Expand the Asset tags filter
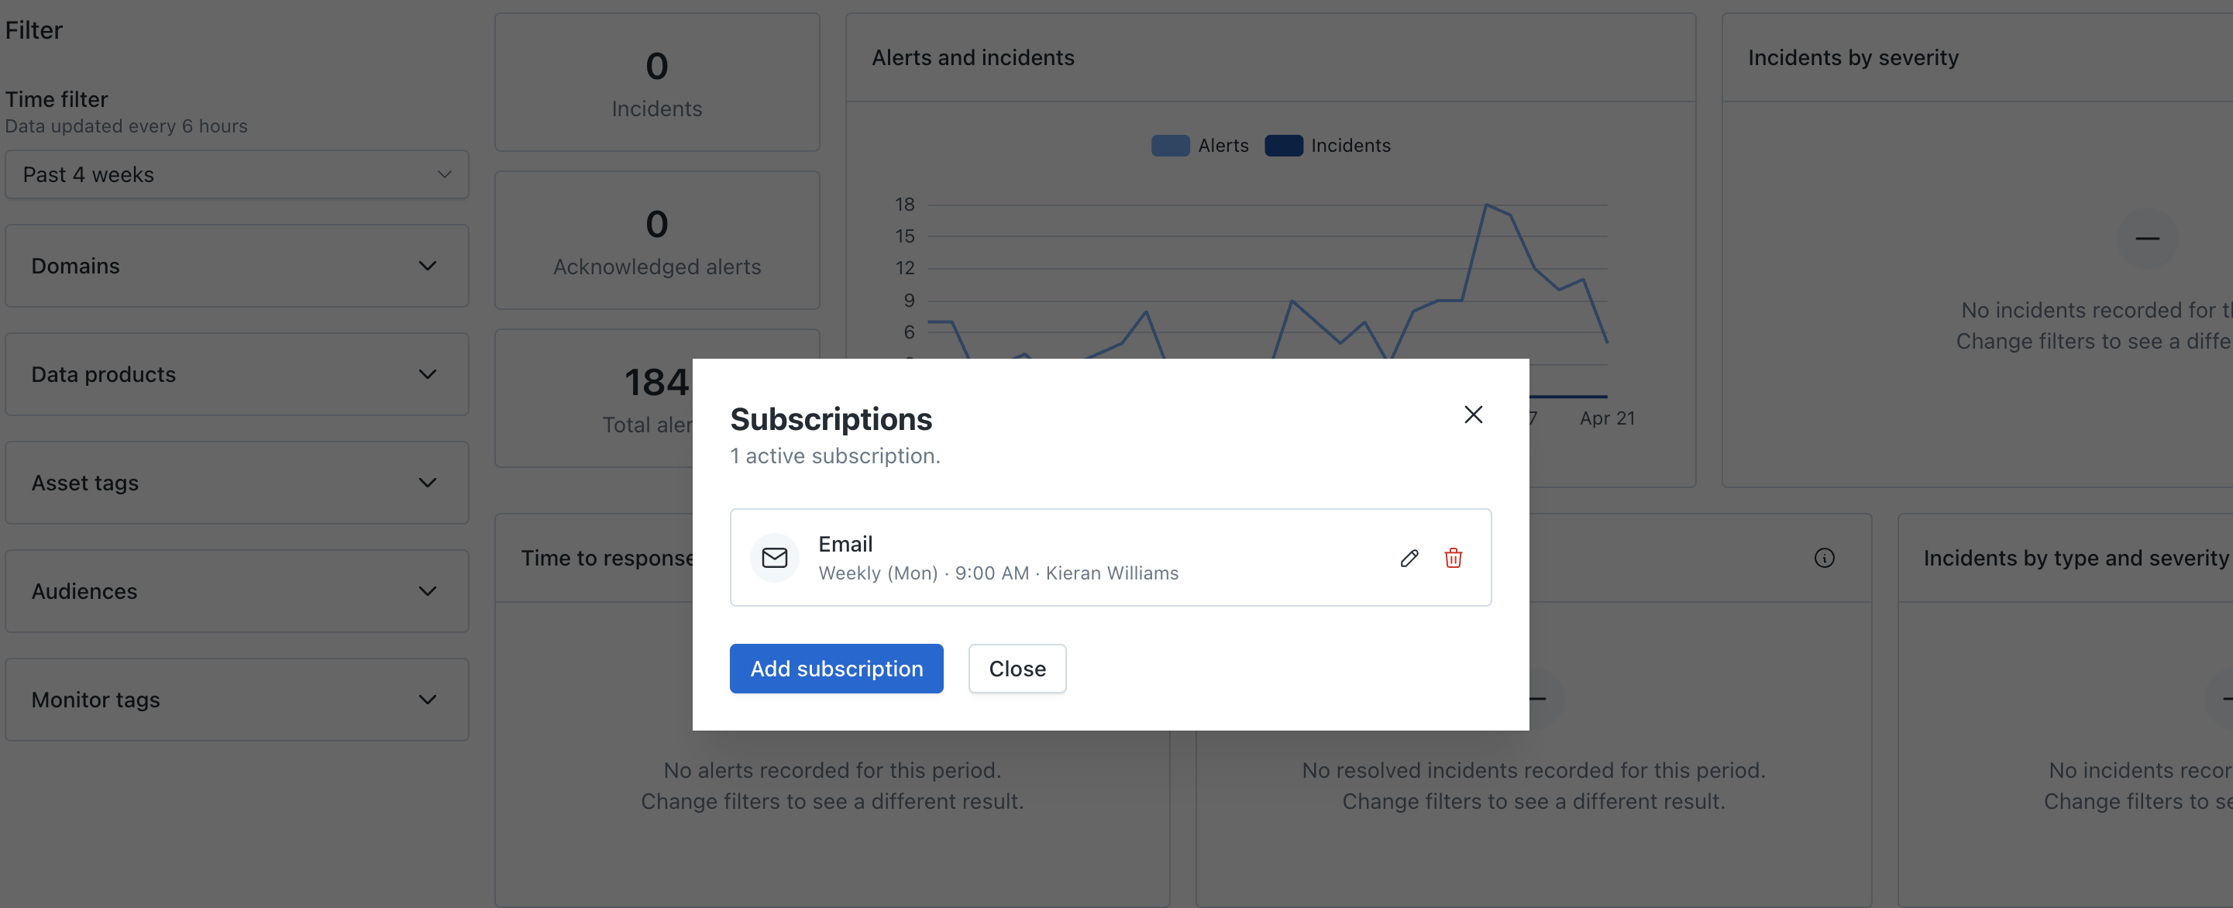The image size is (2233, 908). tap(236, 483)
